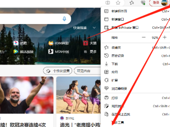Screen dimensions: 170x127
Task: Select 新建 InPrivate 窗口 menu item
Action: (135, 28)
